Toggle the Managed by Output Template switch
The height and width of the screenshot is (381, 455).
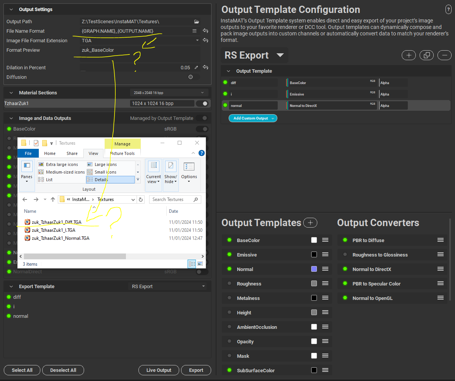202,118
